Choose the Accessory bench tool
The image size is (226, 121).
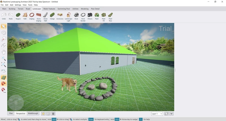pyautogui.click(x=60, y=16)
